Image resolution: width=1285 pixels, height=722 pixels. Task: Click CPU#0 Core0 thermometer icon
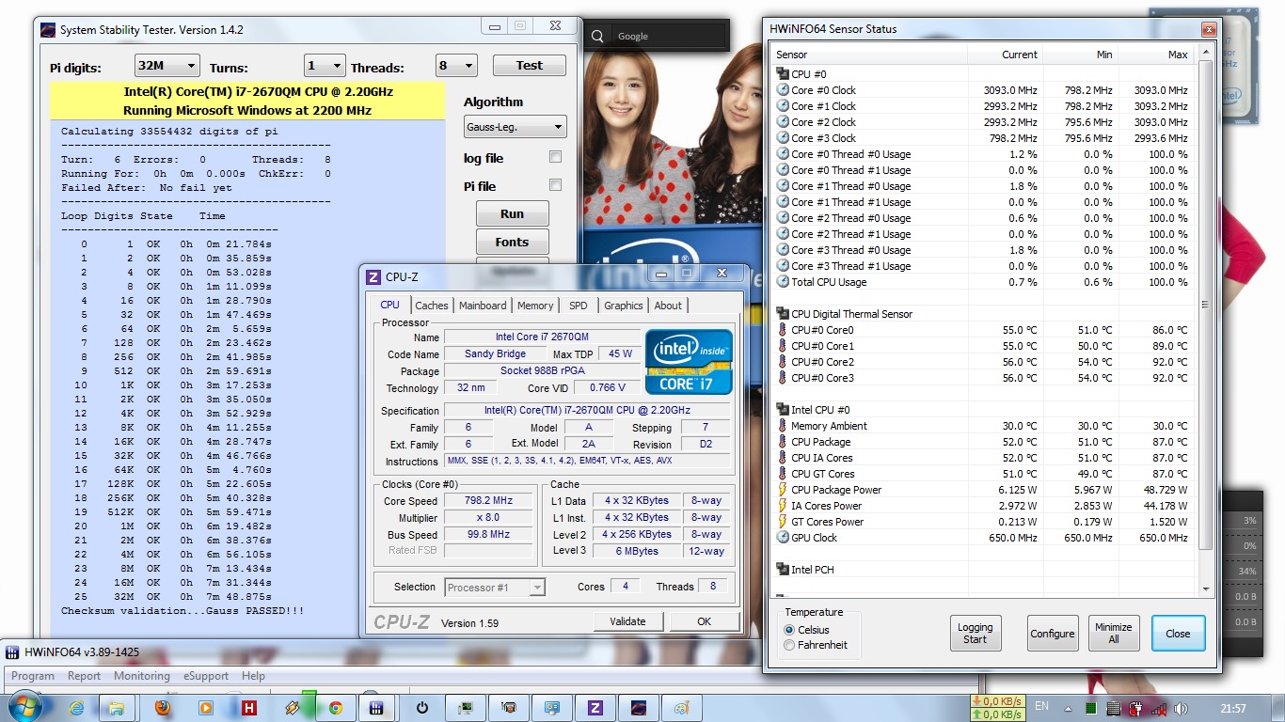[783, 330]
